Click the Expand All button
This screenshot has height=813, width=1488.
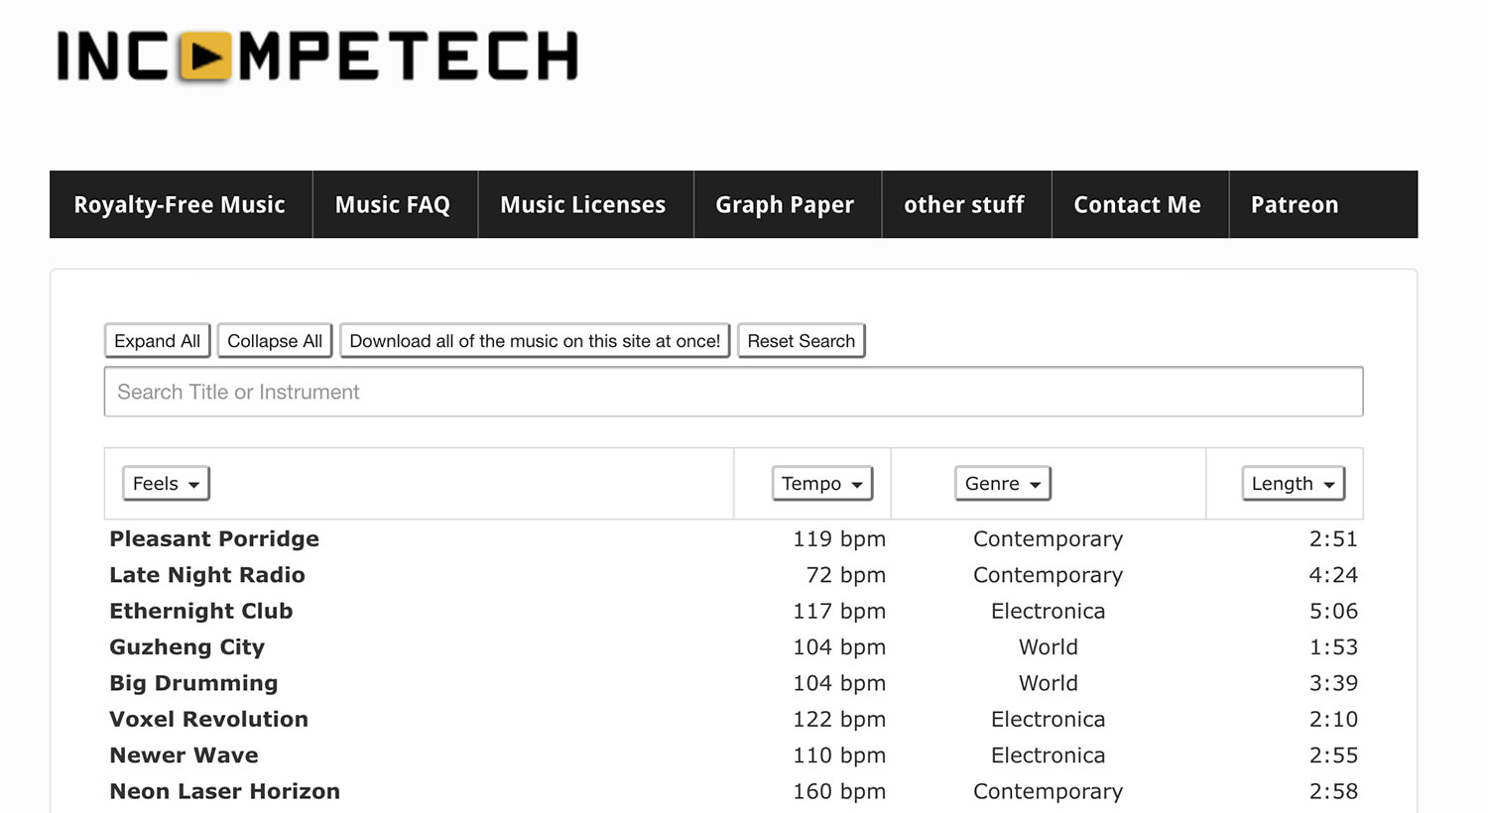point(157,340)
